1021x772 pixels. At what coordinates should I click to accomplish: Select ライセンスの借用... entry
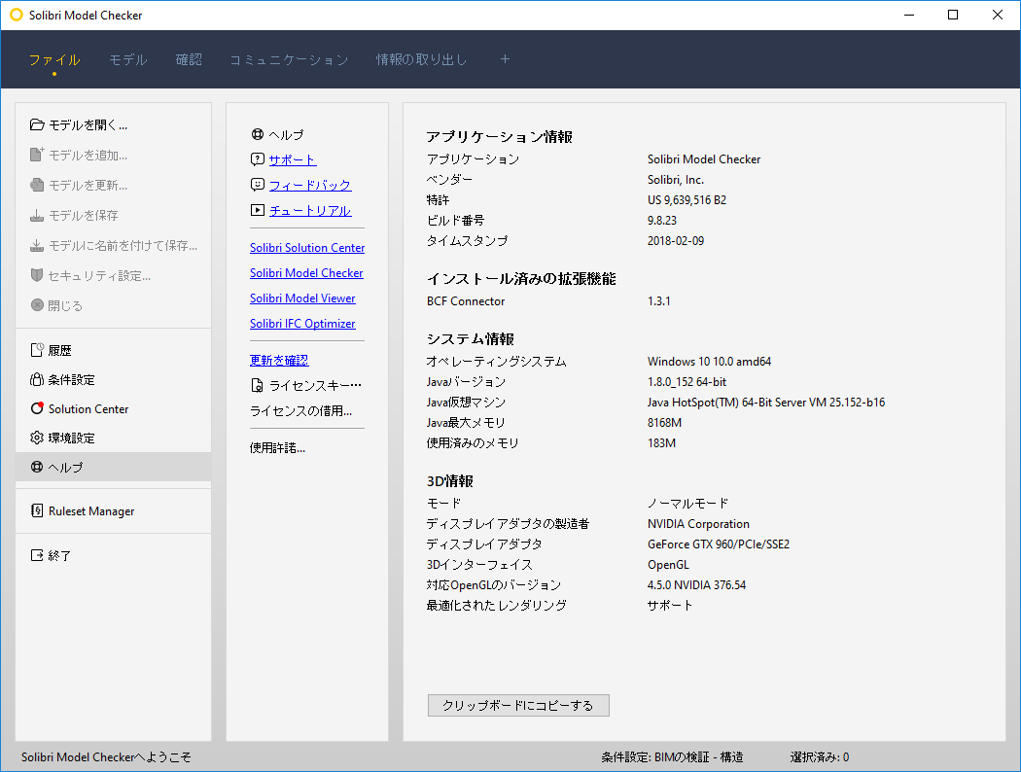click(300, 410)
